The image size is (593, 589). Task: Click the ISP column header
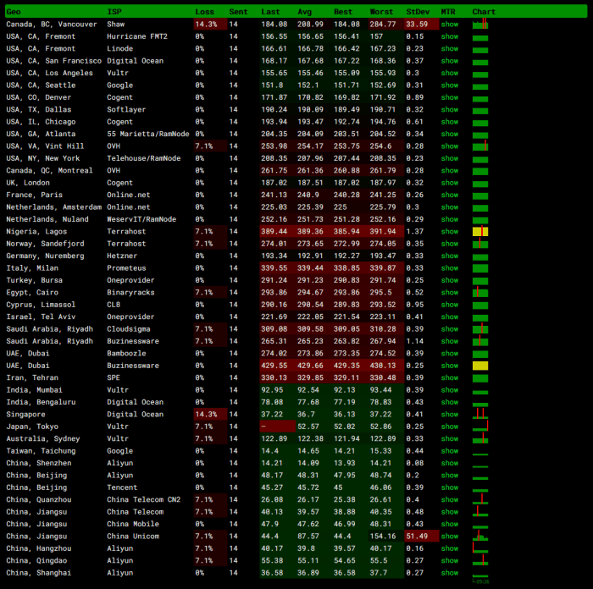pyautogui.click(x=114, y=12)
